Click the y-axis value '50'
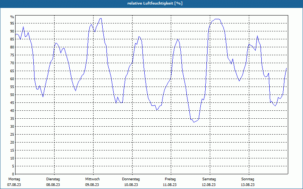 tap(12, 95)
